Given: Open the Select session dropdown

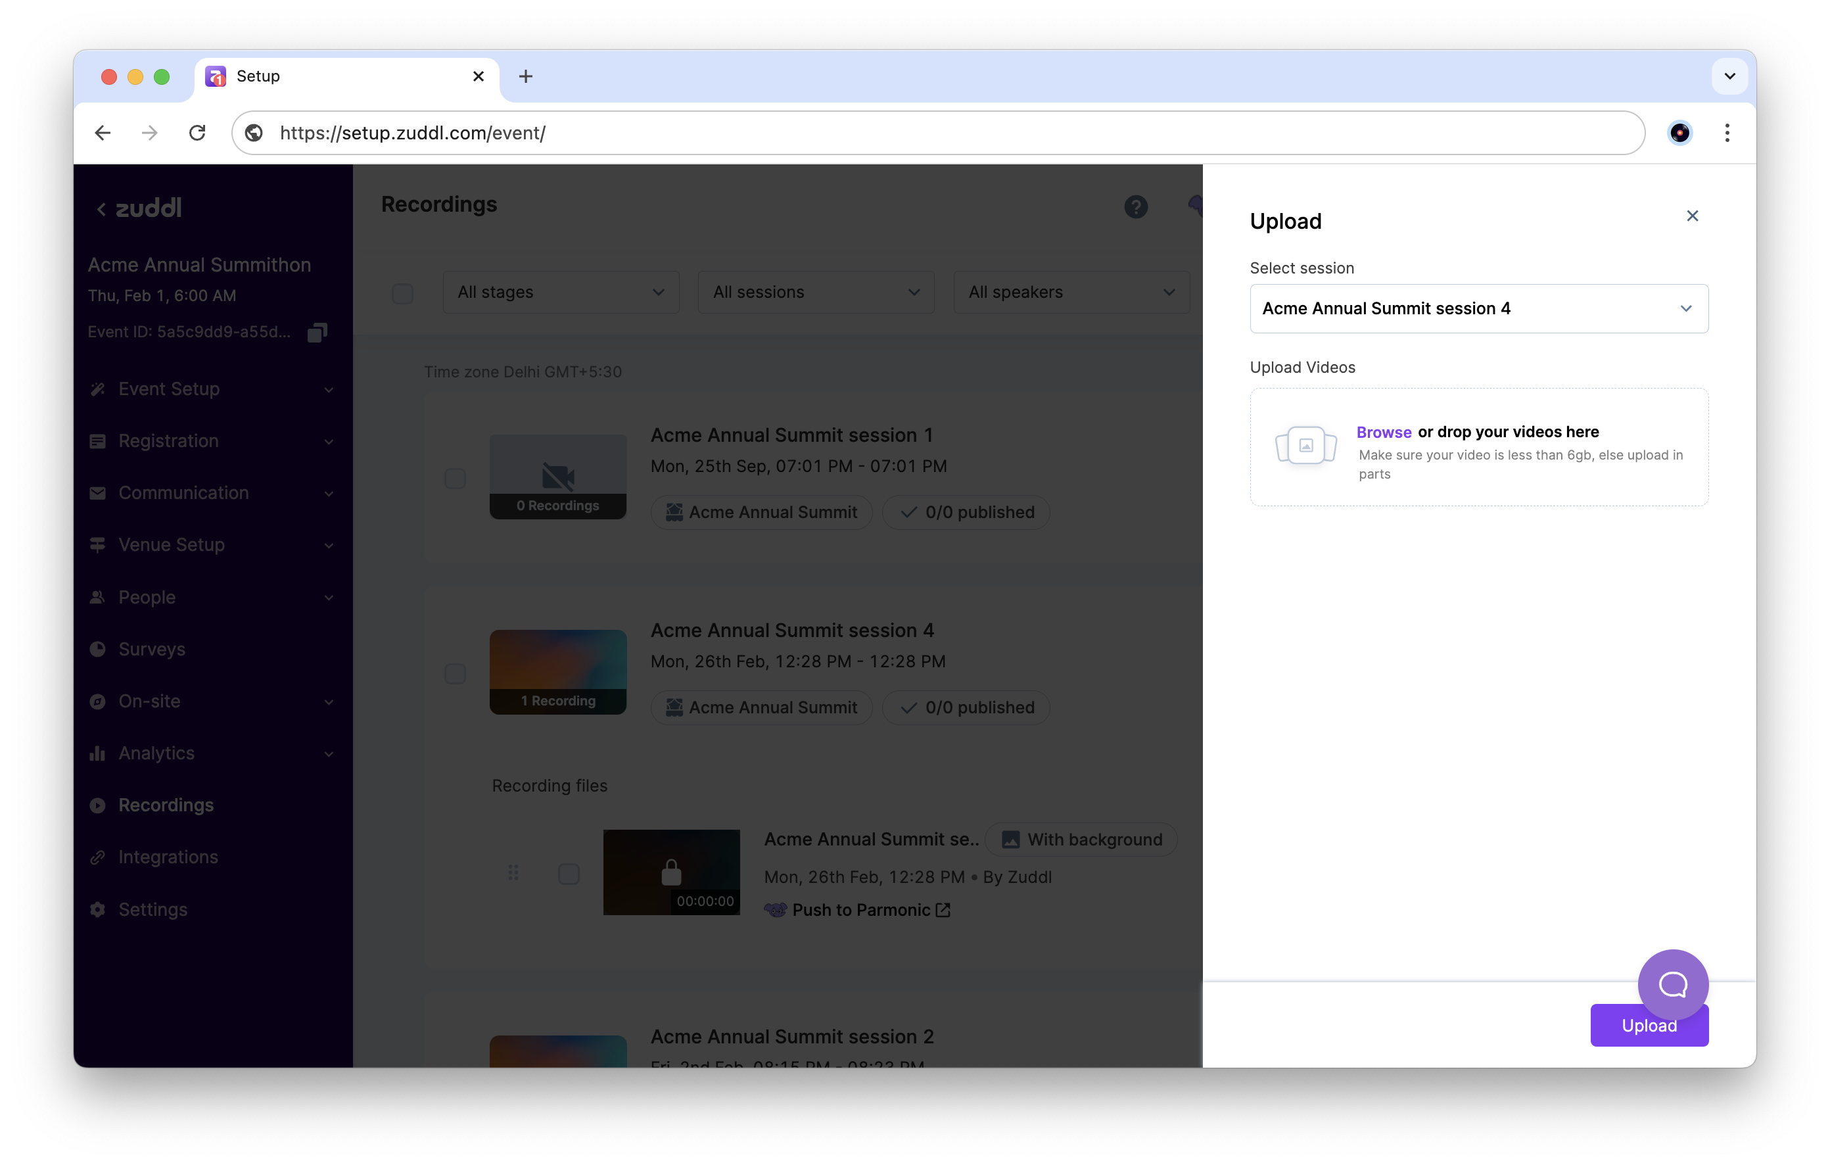Looking at the screenshot, I should pyautogui.click(x=1478, y=308).
